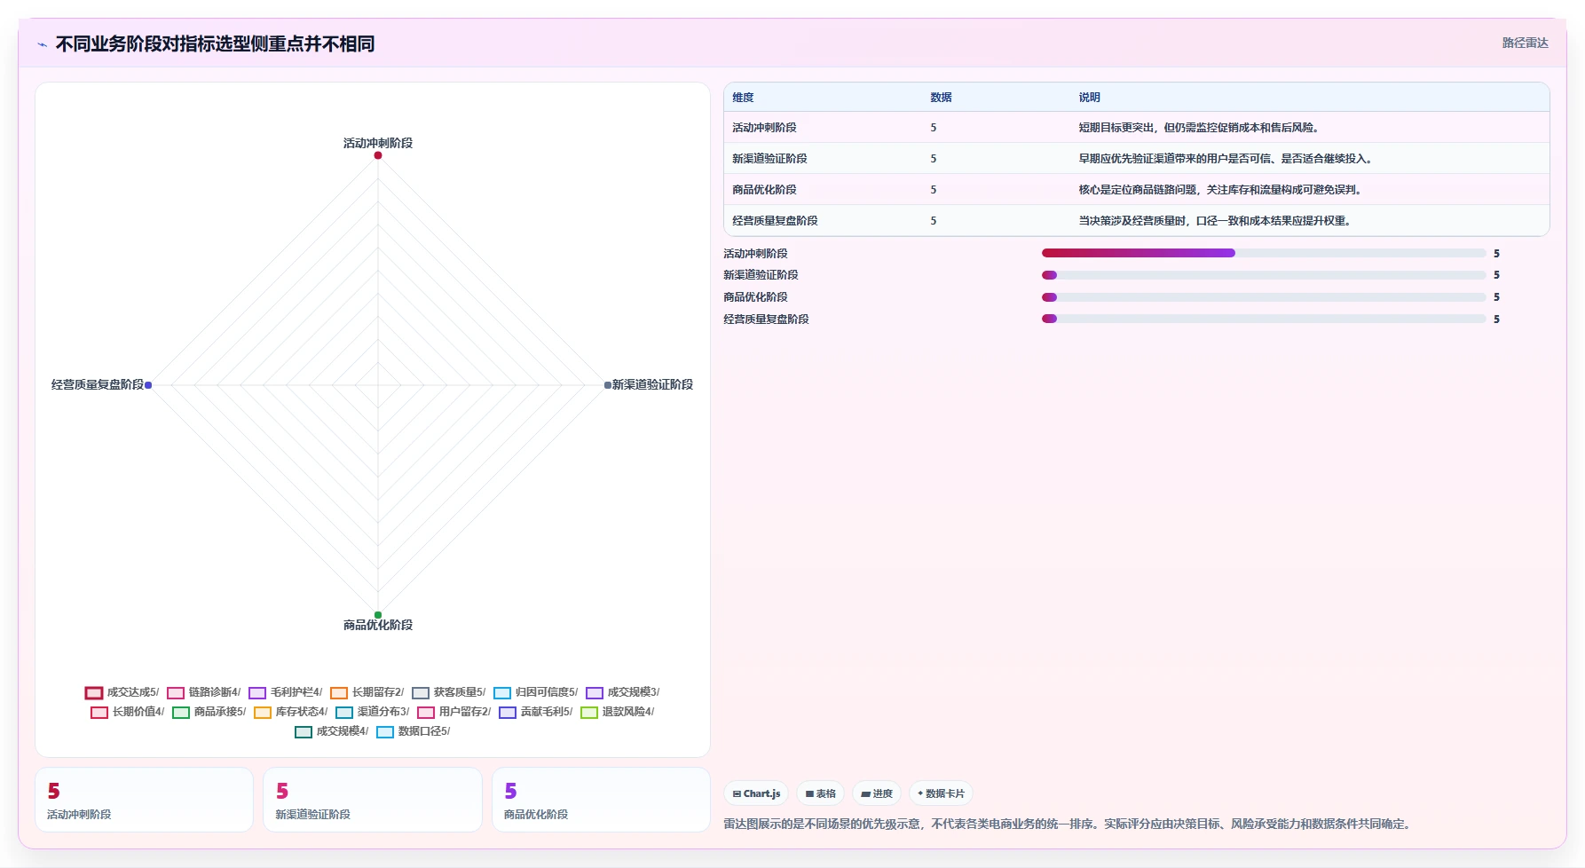Toggle the 获客质量5/ legend dataset
This screenshot has height=868, width=1585.
(x=449, y=692)
